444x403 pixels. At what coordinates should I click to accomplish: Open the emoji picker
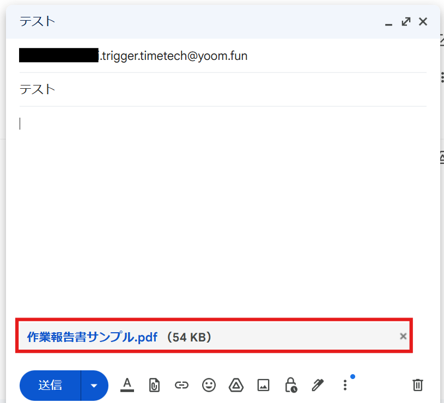tap(209, 385)
